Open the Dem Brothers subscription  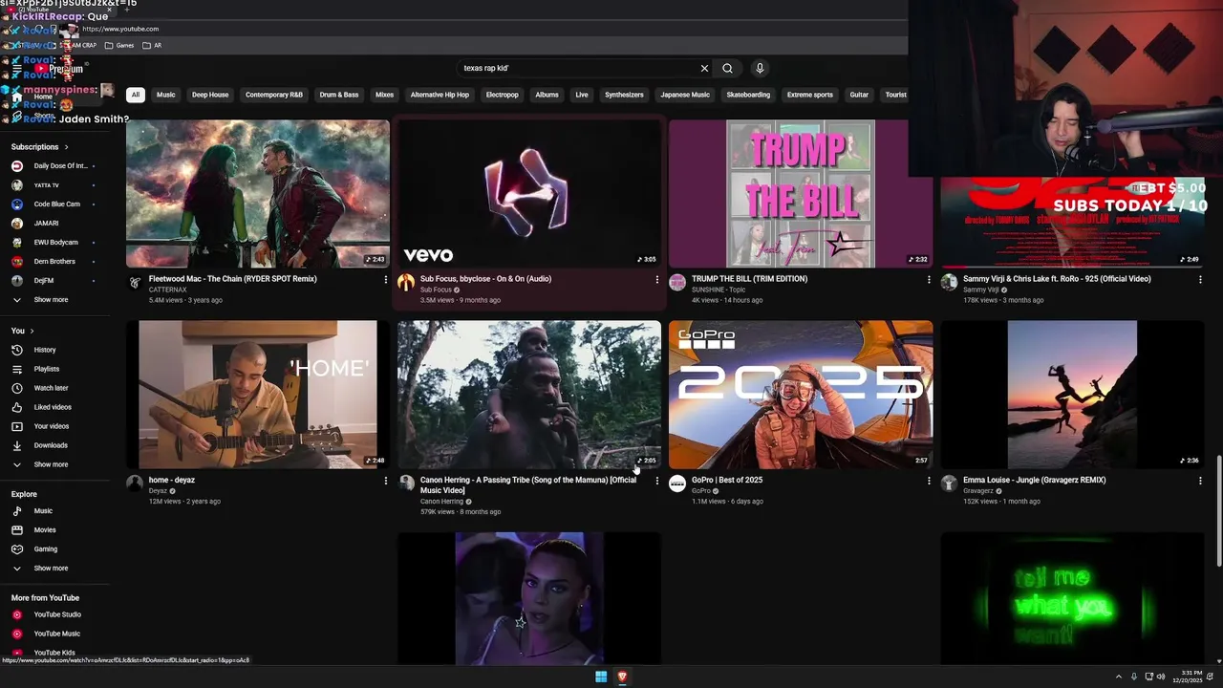[x=54, y=262]
